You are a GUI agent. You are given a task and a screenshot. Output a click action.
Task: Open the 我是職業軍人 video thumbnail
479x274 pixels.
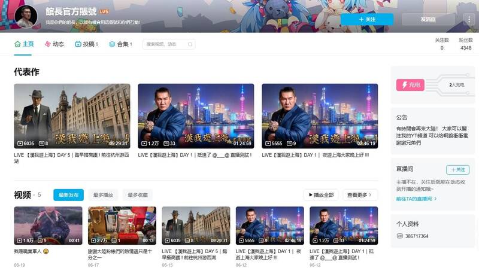point(48,226)
